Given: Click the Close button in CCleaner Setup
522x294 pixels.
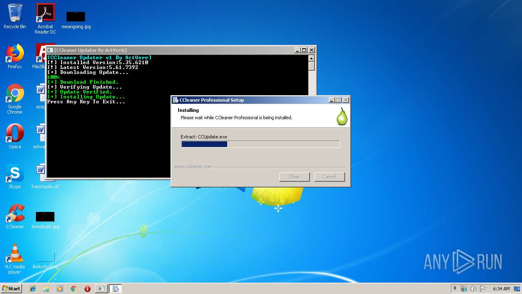Looking at the screenshot, I should [294, 177].
